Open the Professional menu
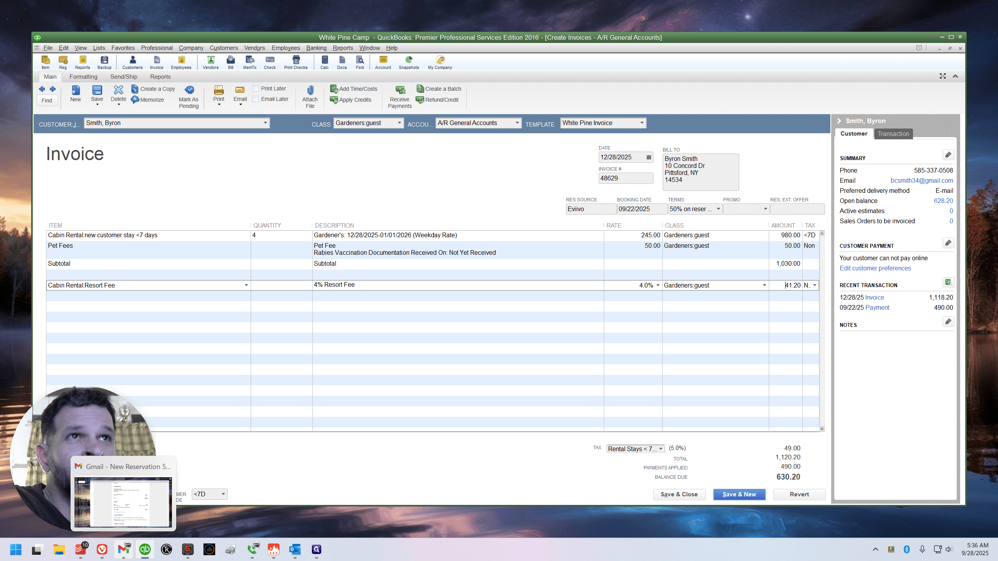This screenshot has height=561, width=998. click(157, 48)
